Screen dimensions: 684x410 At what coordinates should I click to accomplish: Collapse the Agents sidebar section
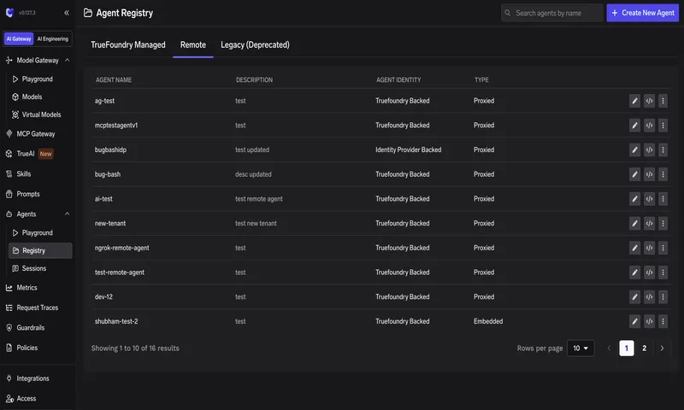click(68, 214)
